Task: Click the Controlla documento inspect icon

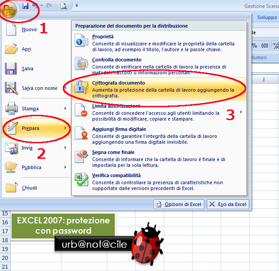Action: tap(81, 64)
